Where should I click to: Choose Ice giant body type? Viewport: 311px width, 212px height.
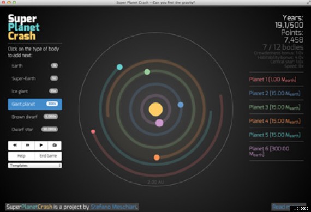point(35,91)
